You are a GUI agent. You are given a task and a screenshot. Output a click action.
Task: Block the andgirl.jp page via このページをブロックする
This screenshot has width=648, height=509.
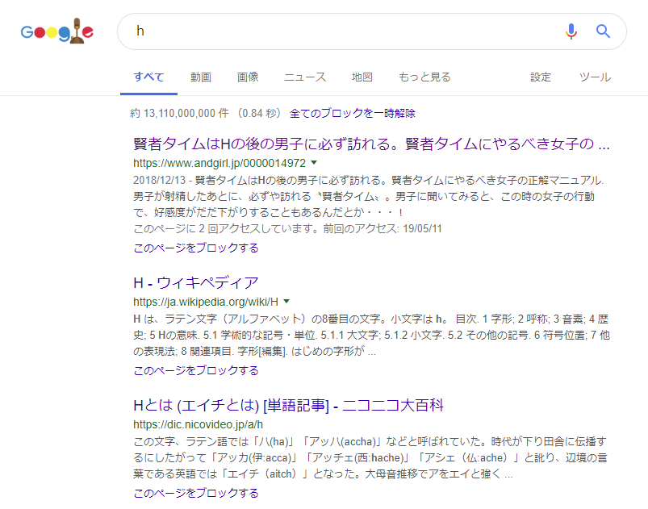point(196,248)
